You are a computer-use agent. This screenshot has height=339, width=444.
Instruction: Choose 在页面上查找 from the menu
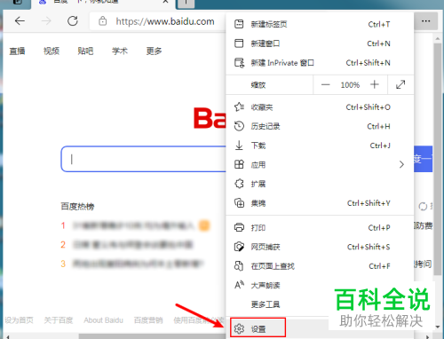[x=320, y=266]
